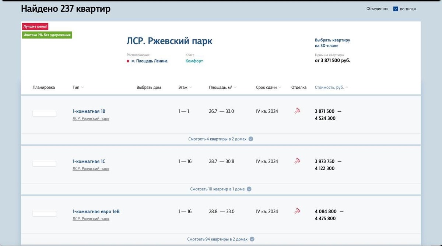This screenshot has height=246, width=442.
Task: Click 'Ипотека 1% без удорожания' green badge
Action: [x=47, y=35]
